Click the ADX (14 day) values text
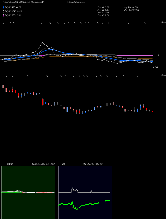Image resolution: width=166 pixels, height=219 pixels. [93, 164]
